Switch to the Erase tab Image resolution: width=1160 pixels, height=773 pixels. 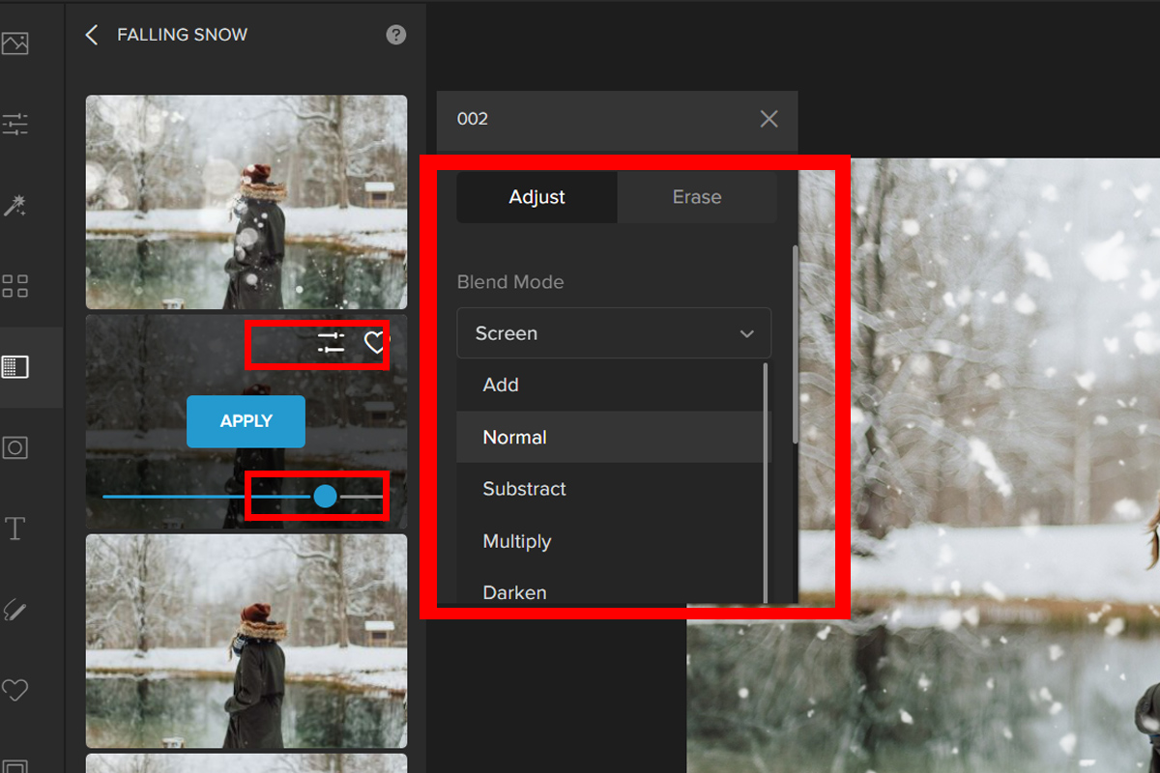click(697, 197)
